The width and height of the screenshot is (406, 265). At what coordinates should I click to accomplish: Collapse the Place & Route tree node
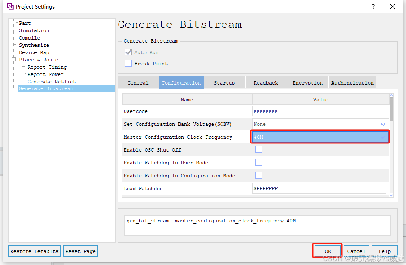click(x=13, y=59)
